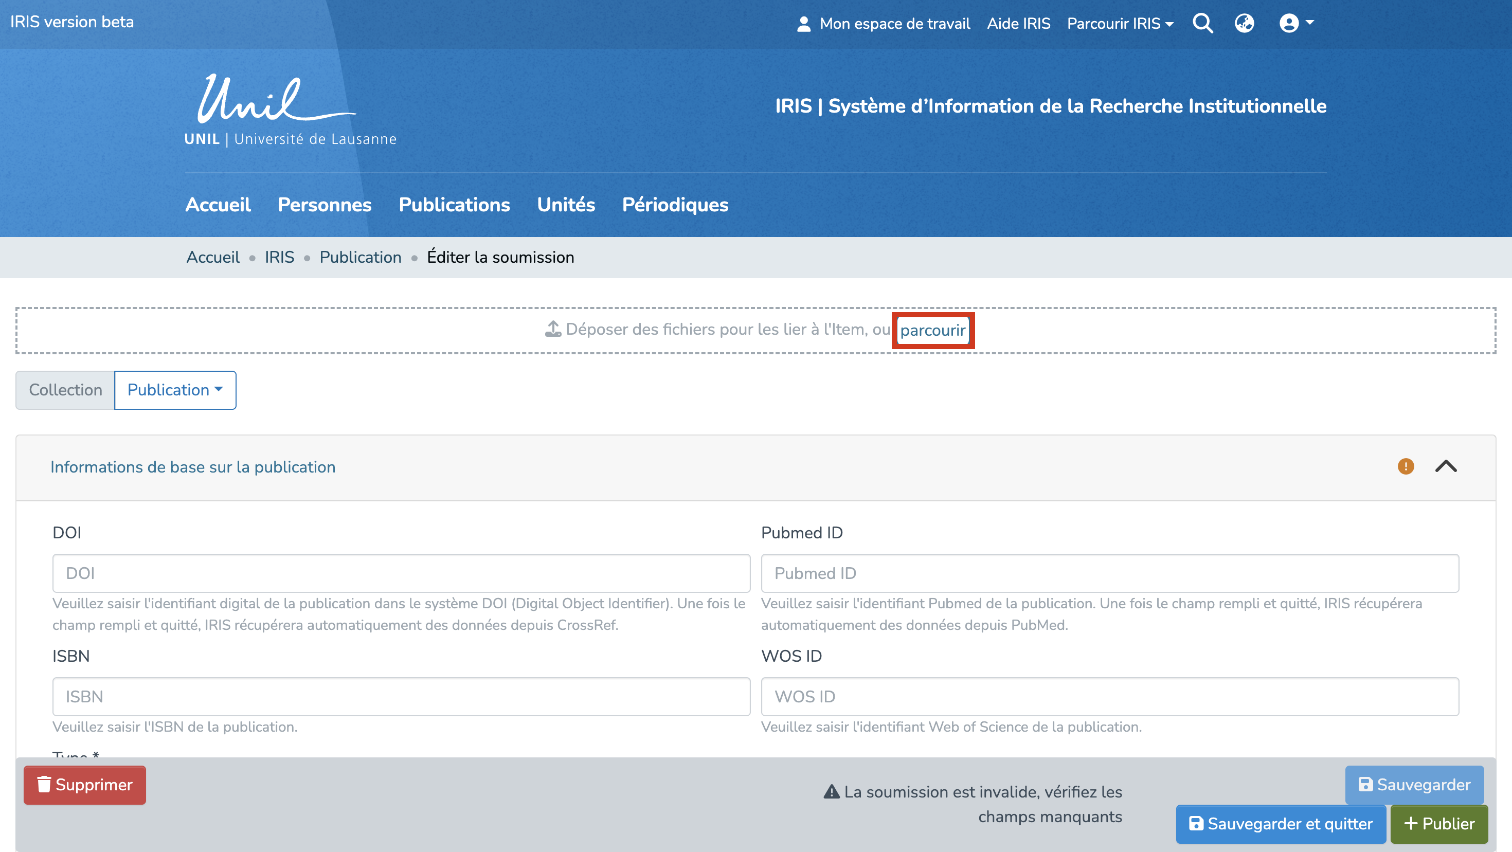Open the Publication collection dropdown

175,390
